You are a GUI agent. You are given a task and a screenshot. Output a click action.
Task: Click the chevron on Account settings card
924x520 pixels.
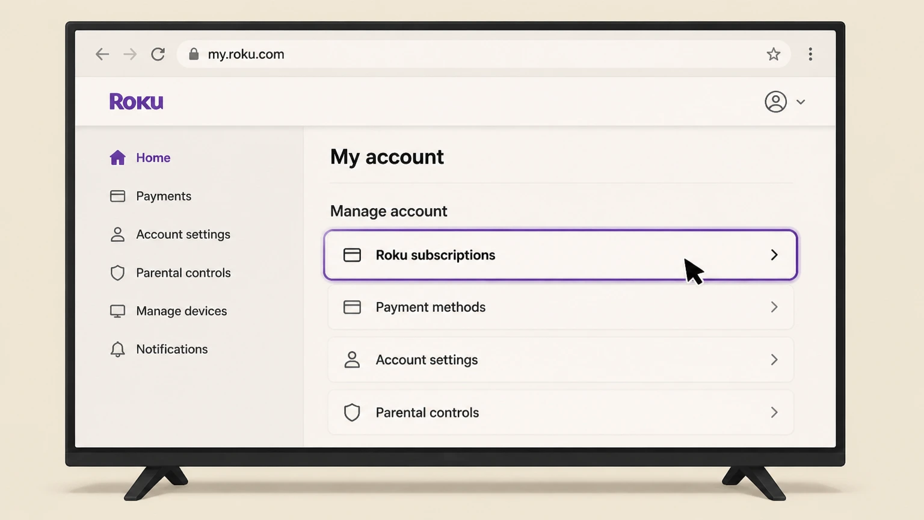(x=774, y=360)
